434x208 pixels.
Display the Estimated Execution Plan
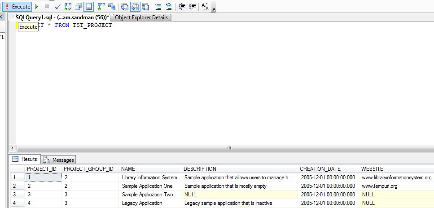(x=68, y=7)
